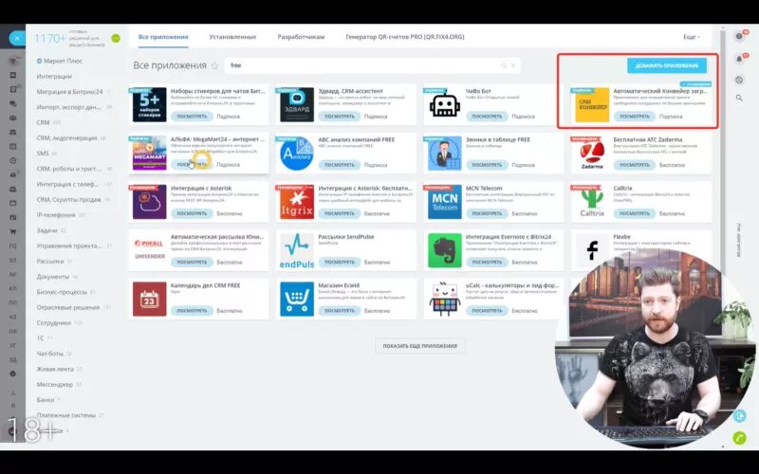The height and width of the screenshot is (474, 759).
Task: Open ABC анализ app icon
Action: [297, 154]
